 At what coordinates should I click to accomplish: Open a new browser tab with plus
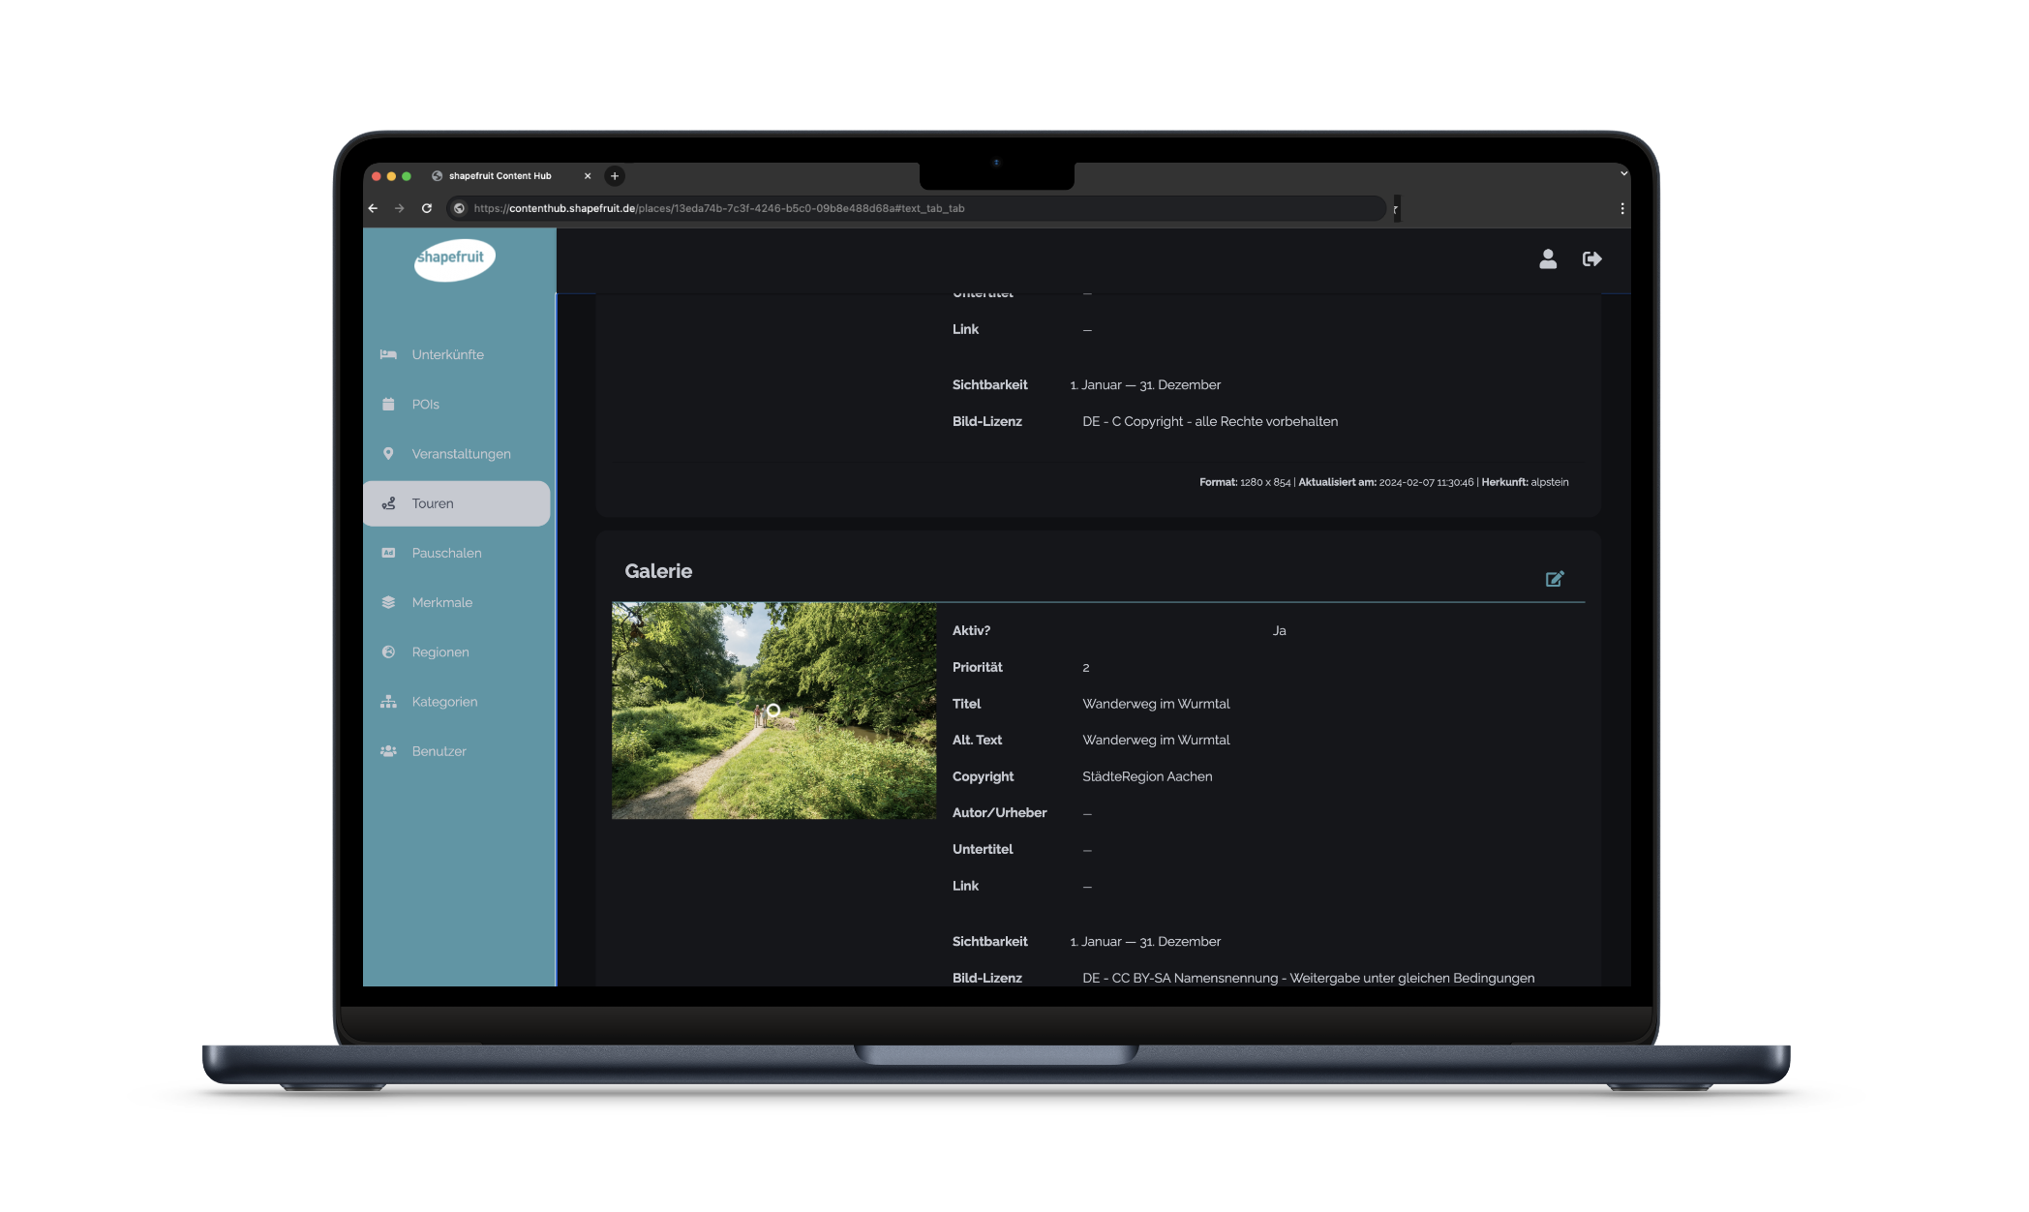tap(614, 176)
